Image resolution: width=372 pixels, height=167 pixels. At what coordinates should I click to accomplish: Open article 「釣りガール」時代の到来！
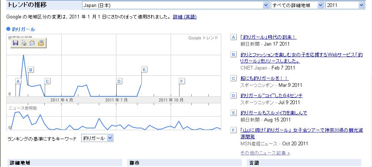pos(268,37)
